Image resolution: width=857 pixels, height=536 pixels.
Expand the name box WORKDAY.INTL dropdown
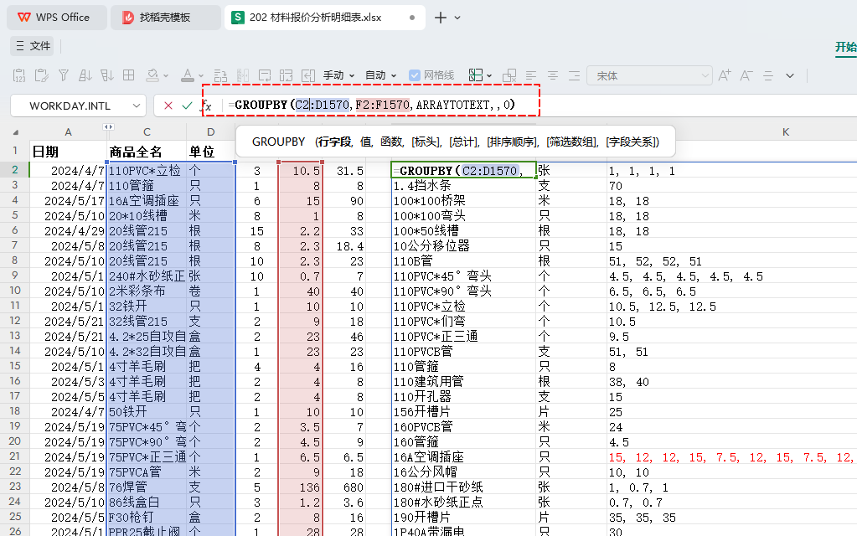point(136,106)
